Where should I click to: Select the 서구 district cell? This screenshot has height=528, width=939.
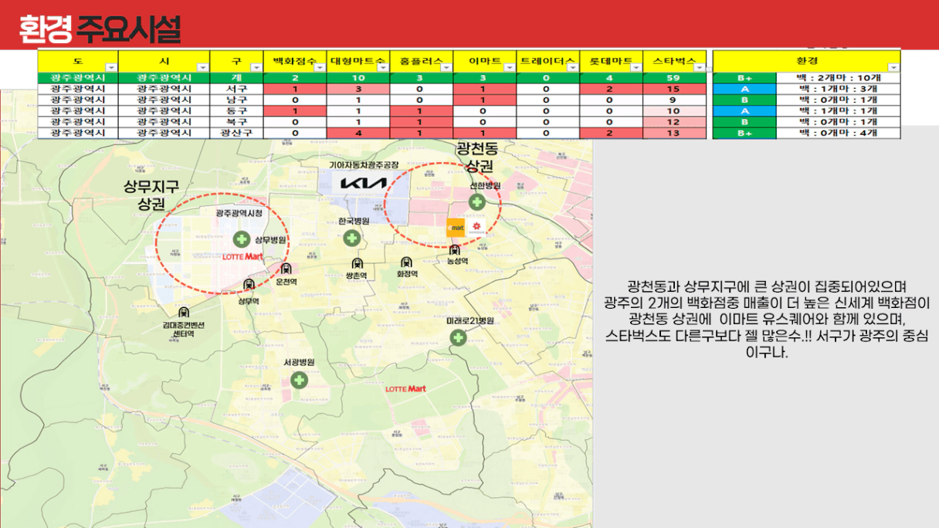pos(236,89)
